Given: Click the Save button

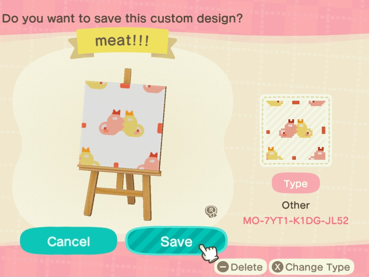Looking at the screenshot, I should [x=176, y=241].
